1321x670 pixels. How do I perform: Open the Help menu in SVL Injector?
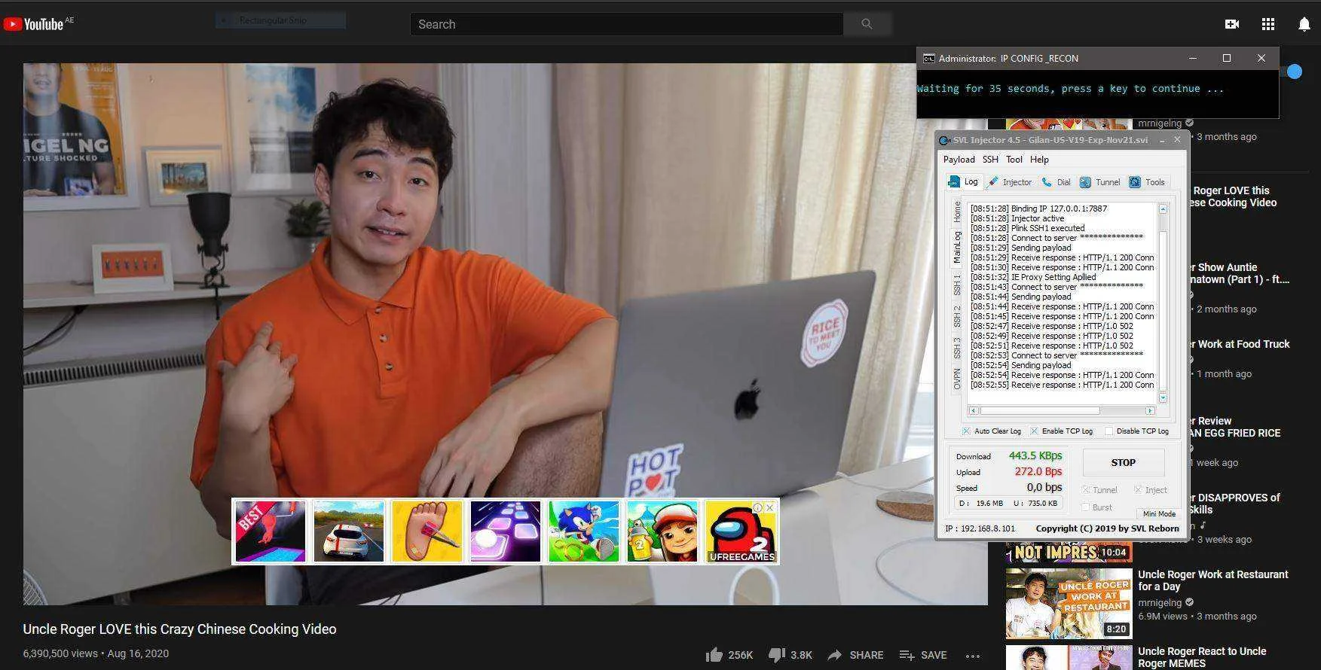(x=1039, y=160)
